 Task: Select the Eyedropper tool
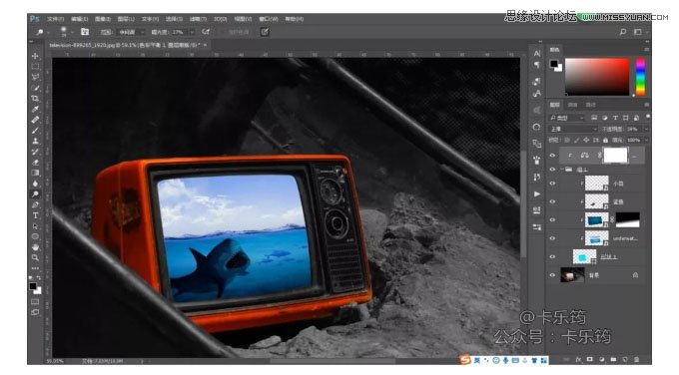[35, 109]
